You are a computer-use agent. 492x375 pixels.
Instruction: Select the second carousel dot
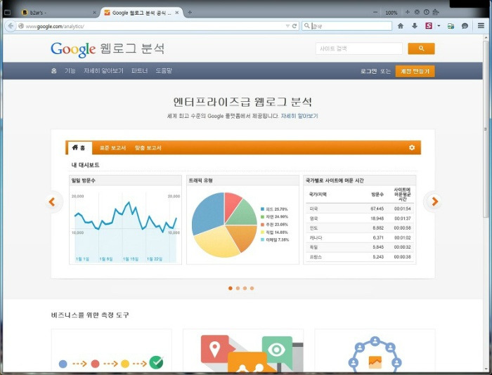[238, 288]
